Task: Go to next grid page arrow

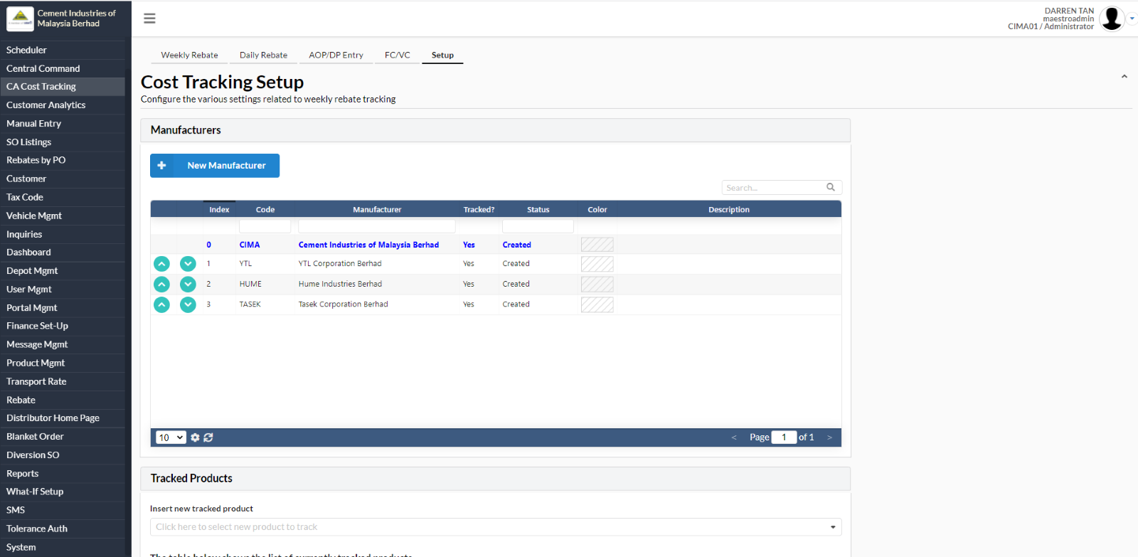Action: click(x=829, y=437)
